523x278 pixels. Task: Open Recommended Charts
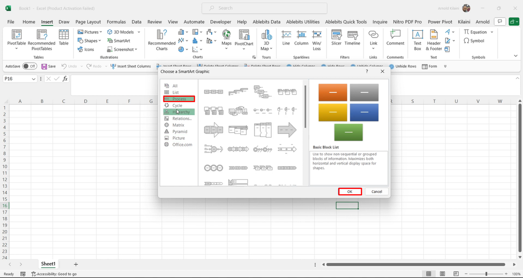162,40
